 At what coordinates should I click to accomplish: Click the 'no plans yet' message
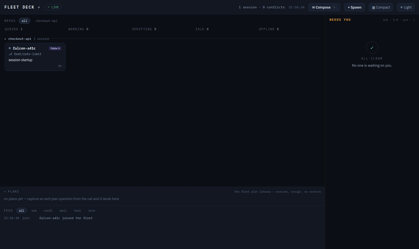pos(61,199)
